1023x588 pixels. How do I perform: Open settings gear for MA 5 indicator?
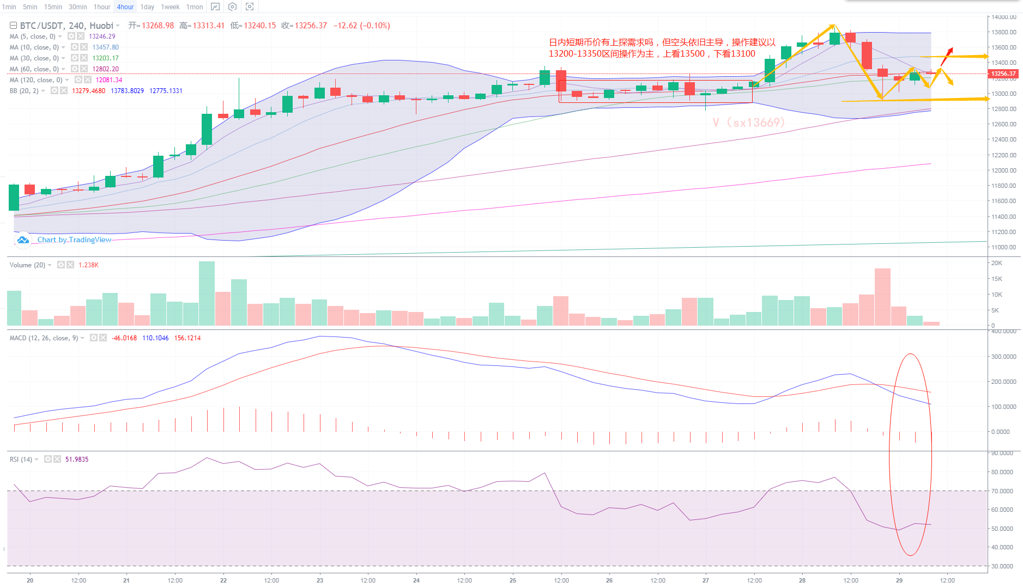pyautogui.click(x=71, y=36)
